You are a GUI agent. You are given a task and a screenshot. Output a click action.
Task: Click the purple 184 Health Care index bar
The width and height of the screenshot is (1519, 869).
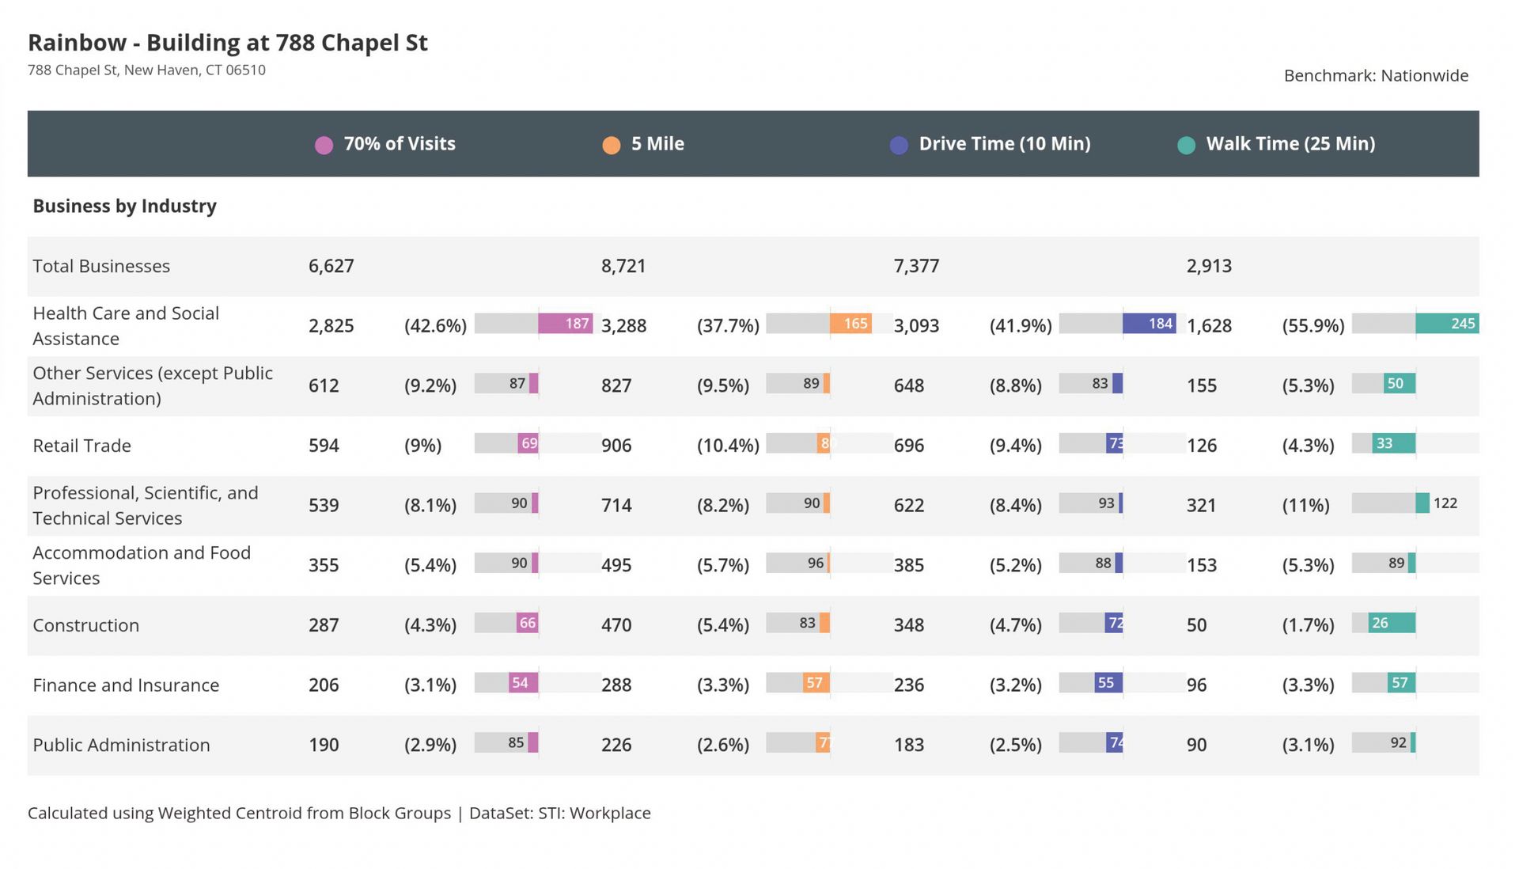[x=1149, y=324]
